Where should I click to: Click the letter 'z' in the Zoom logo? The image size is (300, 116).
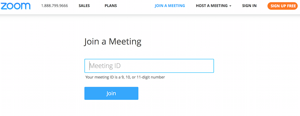[4, 6]
